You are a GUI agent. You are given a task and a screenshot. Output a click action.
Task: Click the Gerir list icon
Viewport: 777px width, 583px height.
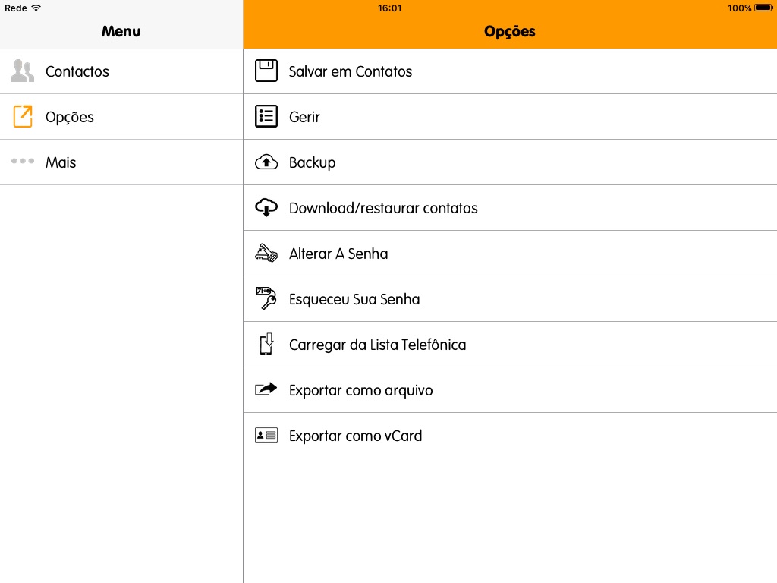pos(266,117)
